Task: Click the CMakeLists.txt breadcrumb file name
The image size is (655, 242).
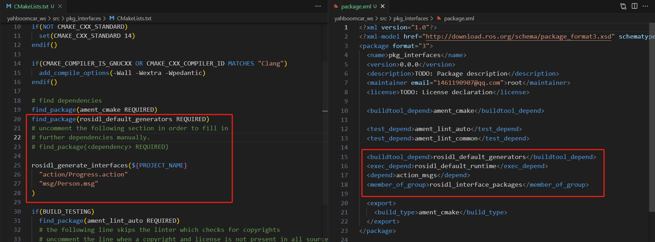Action: pyautogui.click(x=134, y=18)
